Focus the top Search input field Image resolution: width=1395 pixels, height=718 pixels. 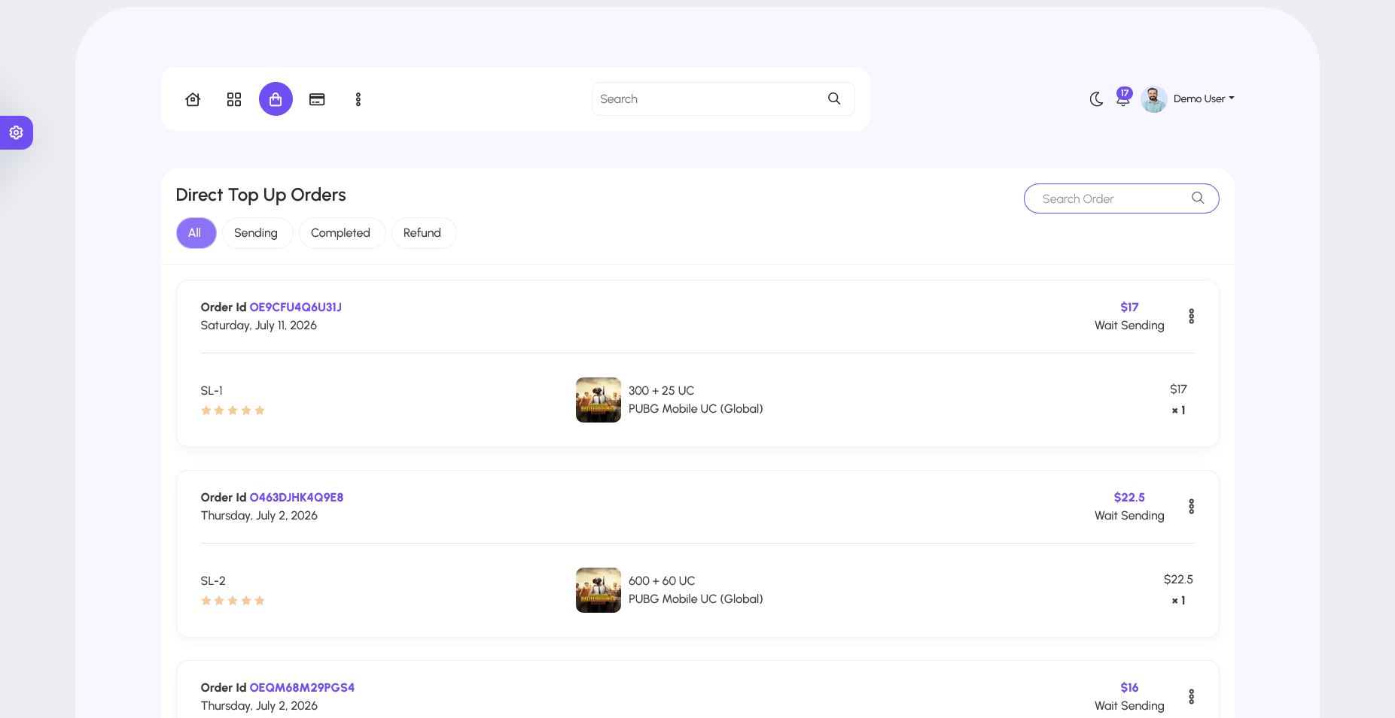pos(723,99)
